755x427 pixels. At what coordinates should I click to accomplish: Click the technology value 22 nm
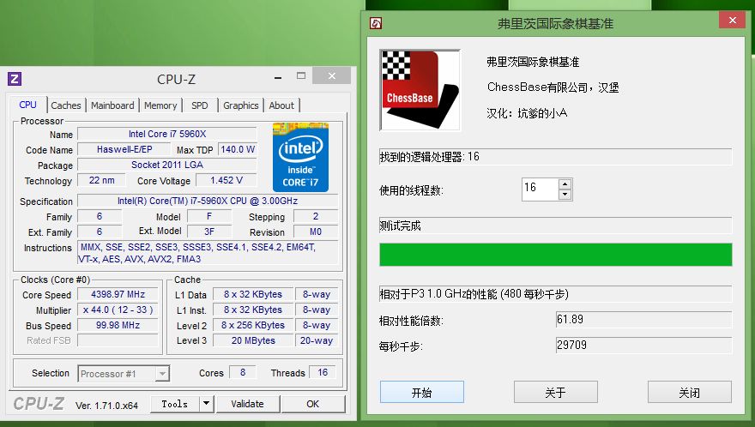pyautogui.click(x=101, y=180)
